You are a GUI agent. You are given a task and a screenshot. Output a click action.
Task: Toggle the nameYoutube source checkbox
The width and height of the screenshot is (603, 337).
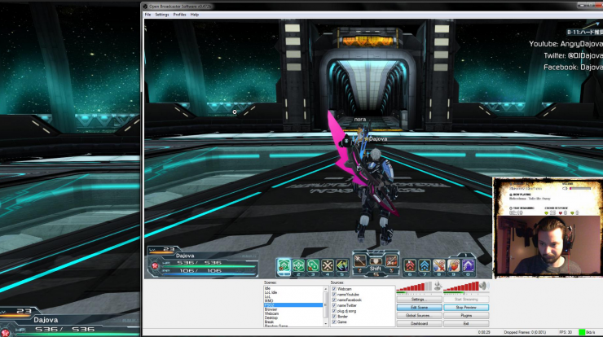[334, 295]
